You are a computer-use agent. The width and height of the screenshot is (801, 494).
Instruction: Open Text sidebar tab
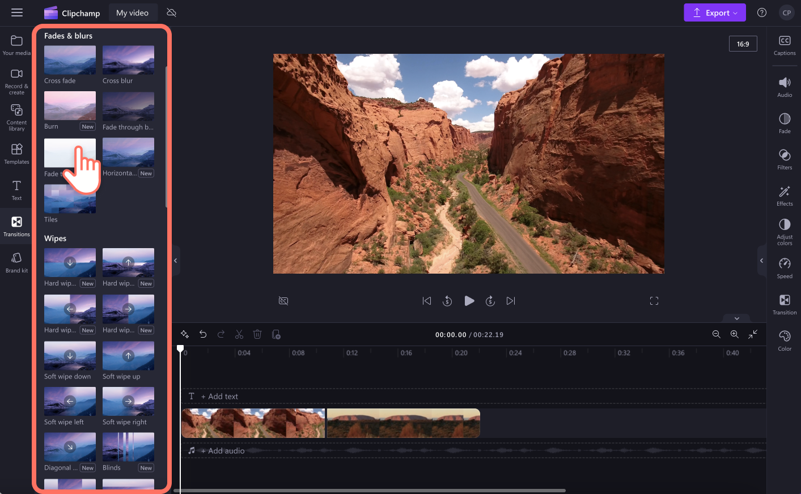[16, 190]
